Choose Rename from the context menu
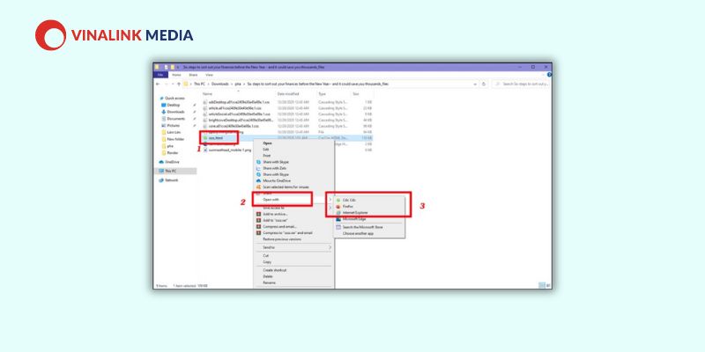The image size is (705, 352). pos(269,282)
